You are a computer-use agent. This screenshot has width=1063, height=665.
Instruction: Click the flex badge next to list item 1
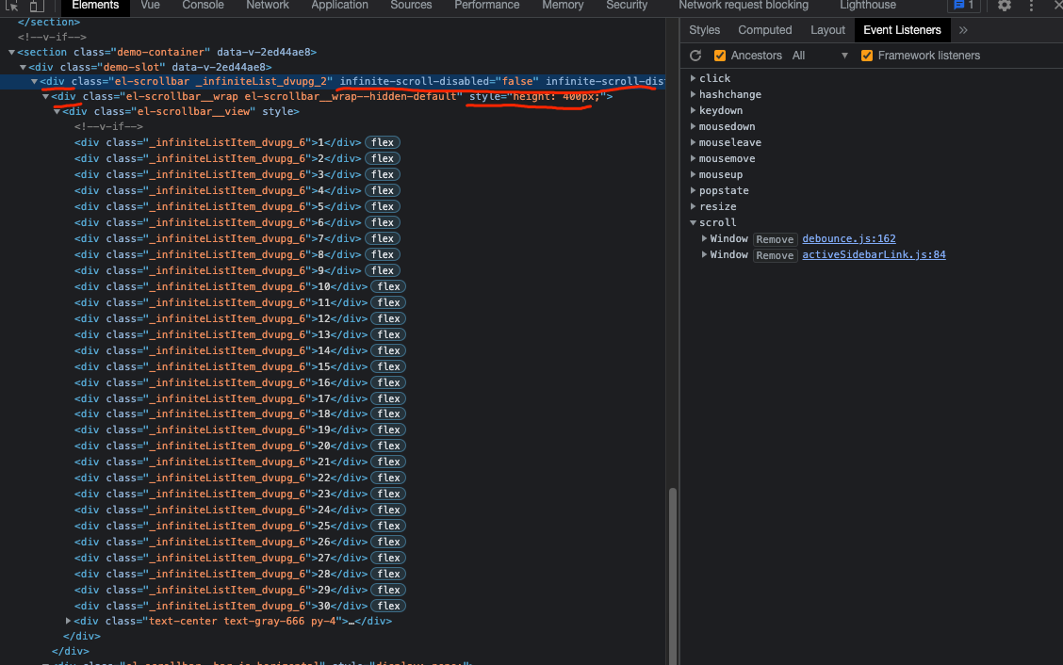point(382,141)
